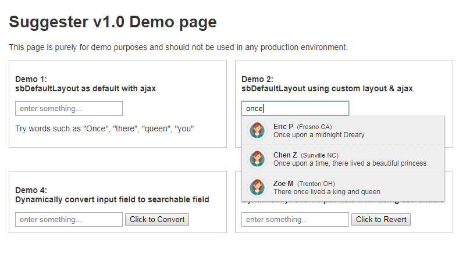Image resolution: width=459 pixels, height=261 pixels.
Task: Focus the Demo 1 search input
Action: coord(69,109)
